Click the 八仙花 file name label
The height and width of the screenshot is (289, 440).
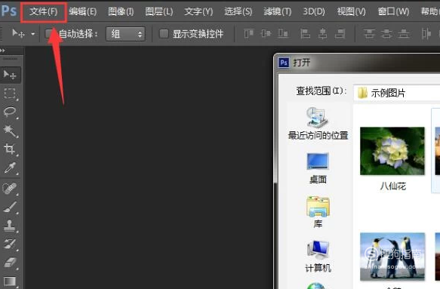[393, 186]
